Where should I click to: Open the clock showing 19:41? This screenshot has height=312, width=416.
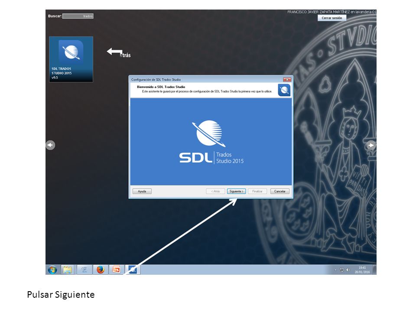(x=362, y=270)
